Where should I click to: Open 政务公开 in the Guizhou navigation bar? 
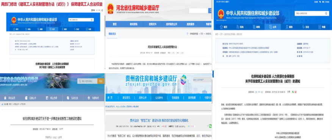[143, 98]
